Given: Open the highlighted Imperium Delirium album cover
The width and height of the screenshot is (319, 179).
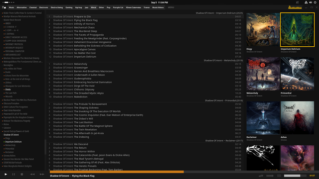Looking at the screenshot, I should coord(297,30).
